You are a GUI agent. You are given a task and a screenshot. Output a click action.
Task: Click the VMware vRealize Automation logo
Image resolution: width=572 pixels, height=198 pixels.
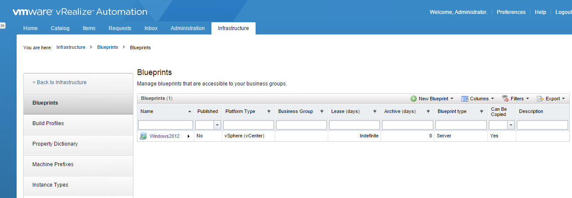pyautogui.click(x=80, y=12)
